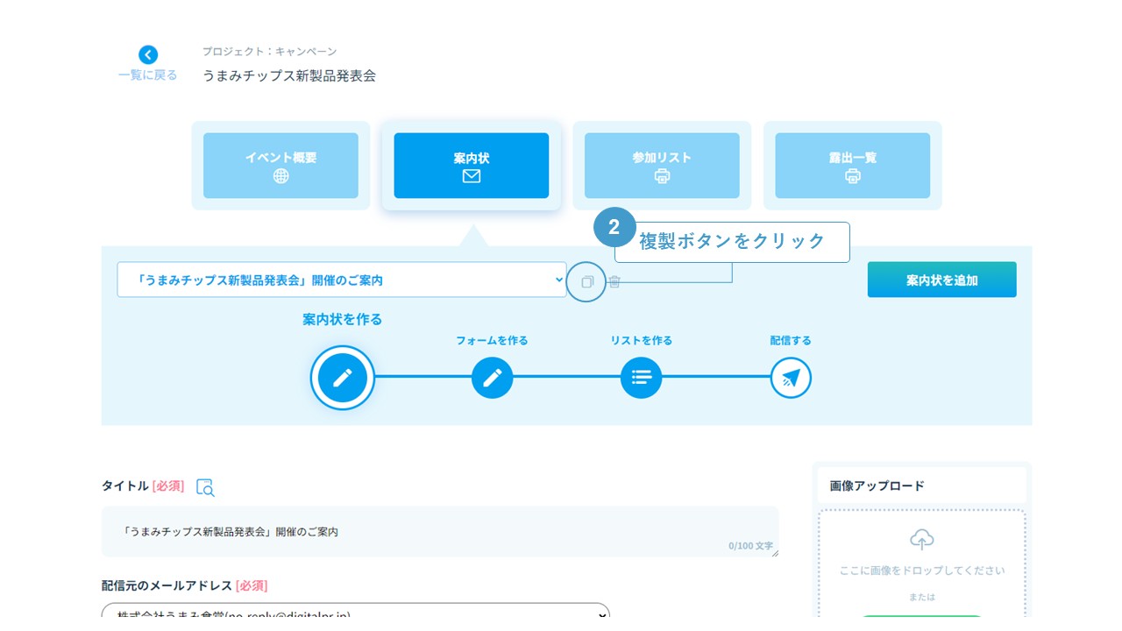Open the 配信元のメールアドレス dropdown
The height and width of the screenshot is (631, 1122).
[x=355, y=613]
